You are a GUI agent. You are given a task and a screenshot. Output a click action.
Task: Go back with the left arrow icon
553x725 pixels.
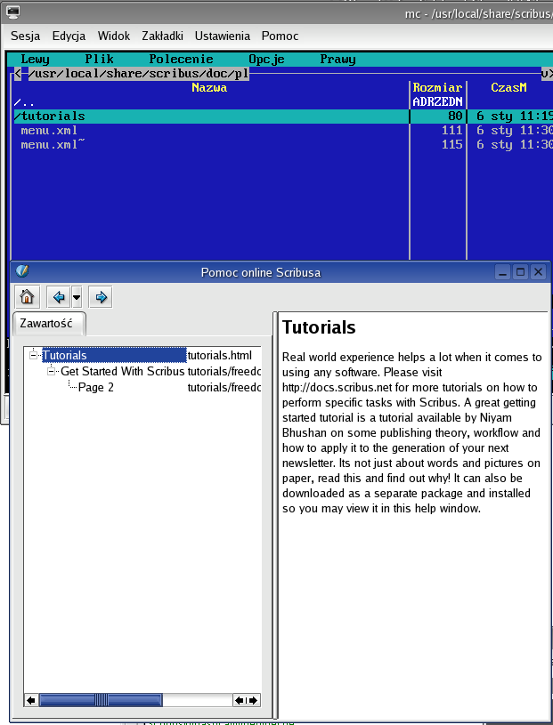click(59, 297)
